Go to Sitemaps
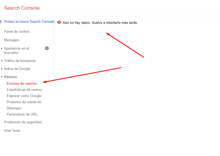The height and width of the screenshot is (156, 220). coord(14,108)
